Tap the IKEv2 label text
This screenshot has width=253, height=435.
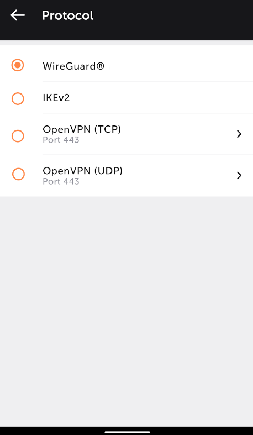[x=56, y=98]
